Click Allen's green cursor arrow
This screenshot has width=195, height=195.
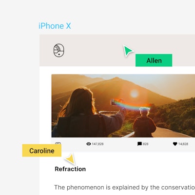[128, 51]
